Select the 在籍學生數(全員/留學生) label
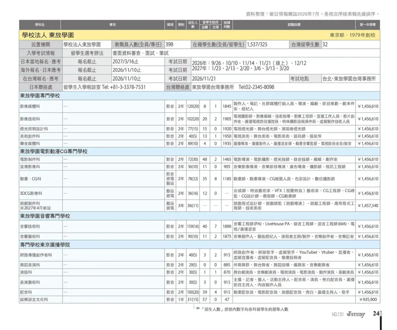The width and height of the screenshot is (397, 330). click(x=218, y=45)
